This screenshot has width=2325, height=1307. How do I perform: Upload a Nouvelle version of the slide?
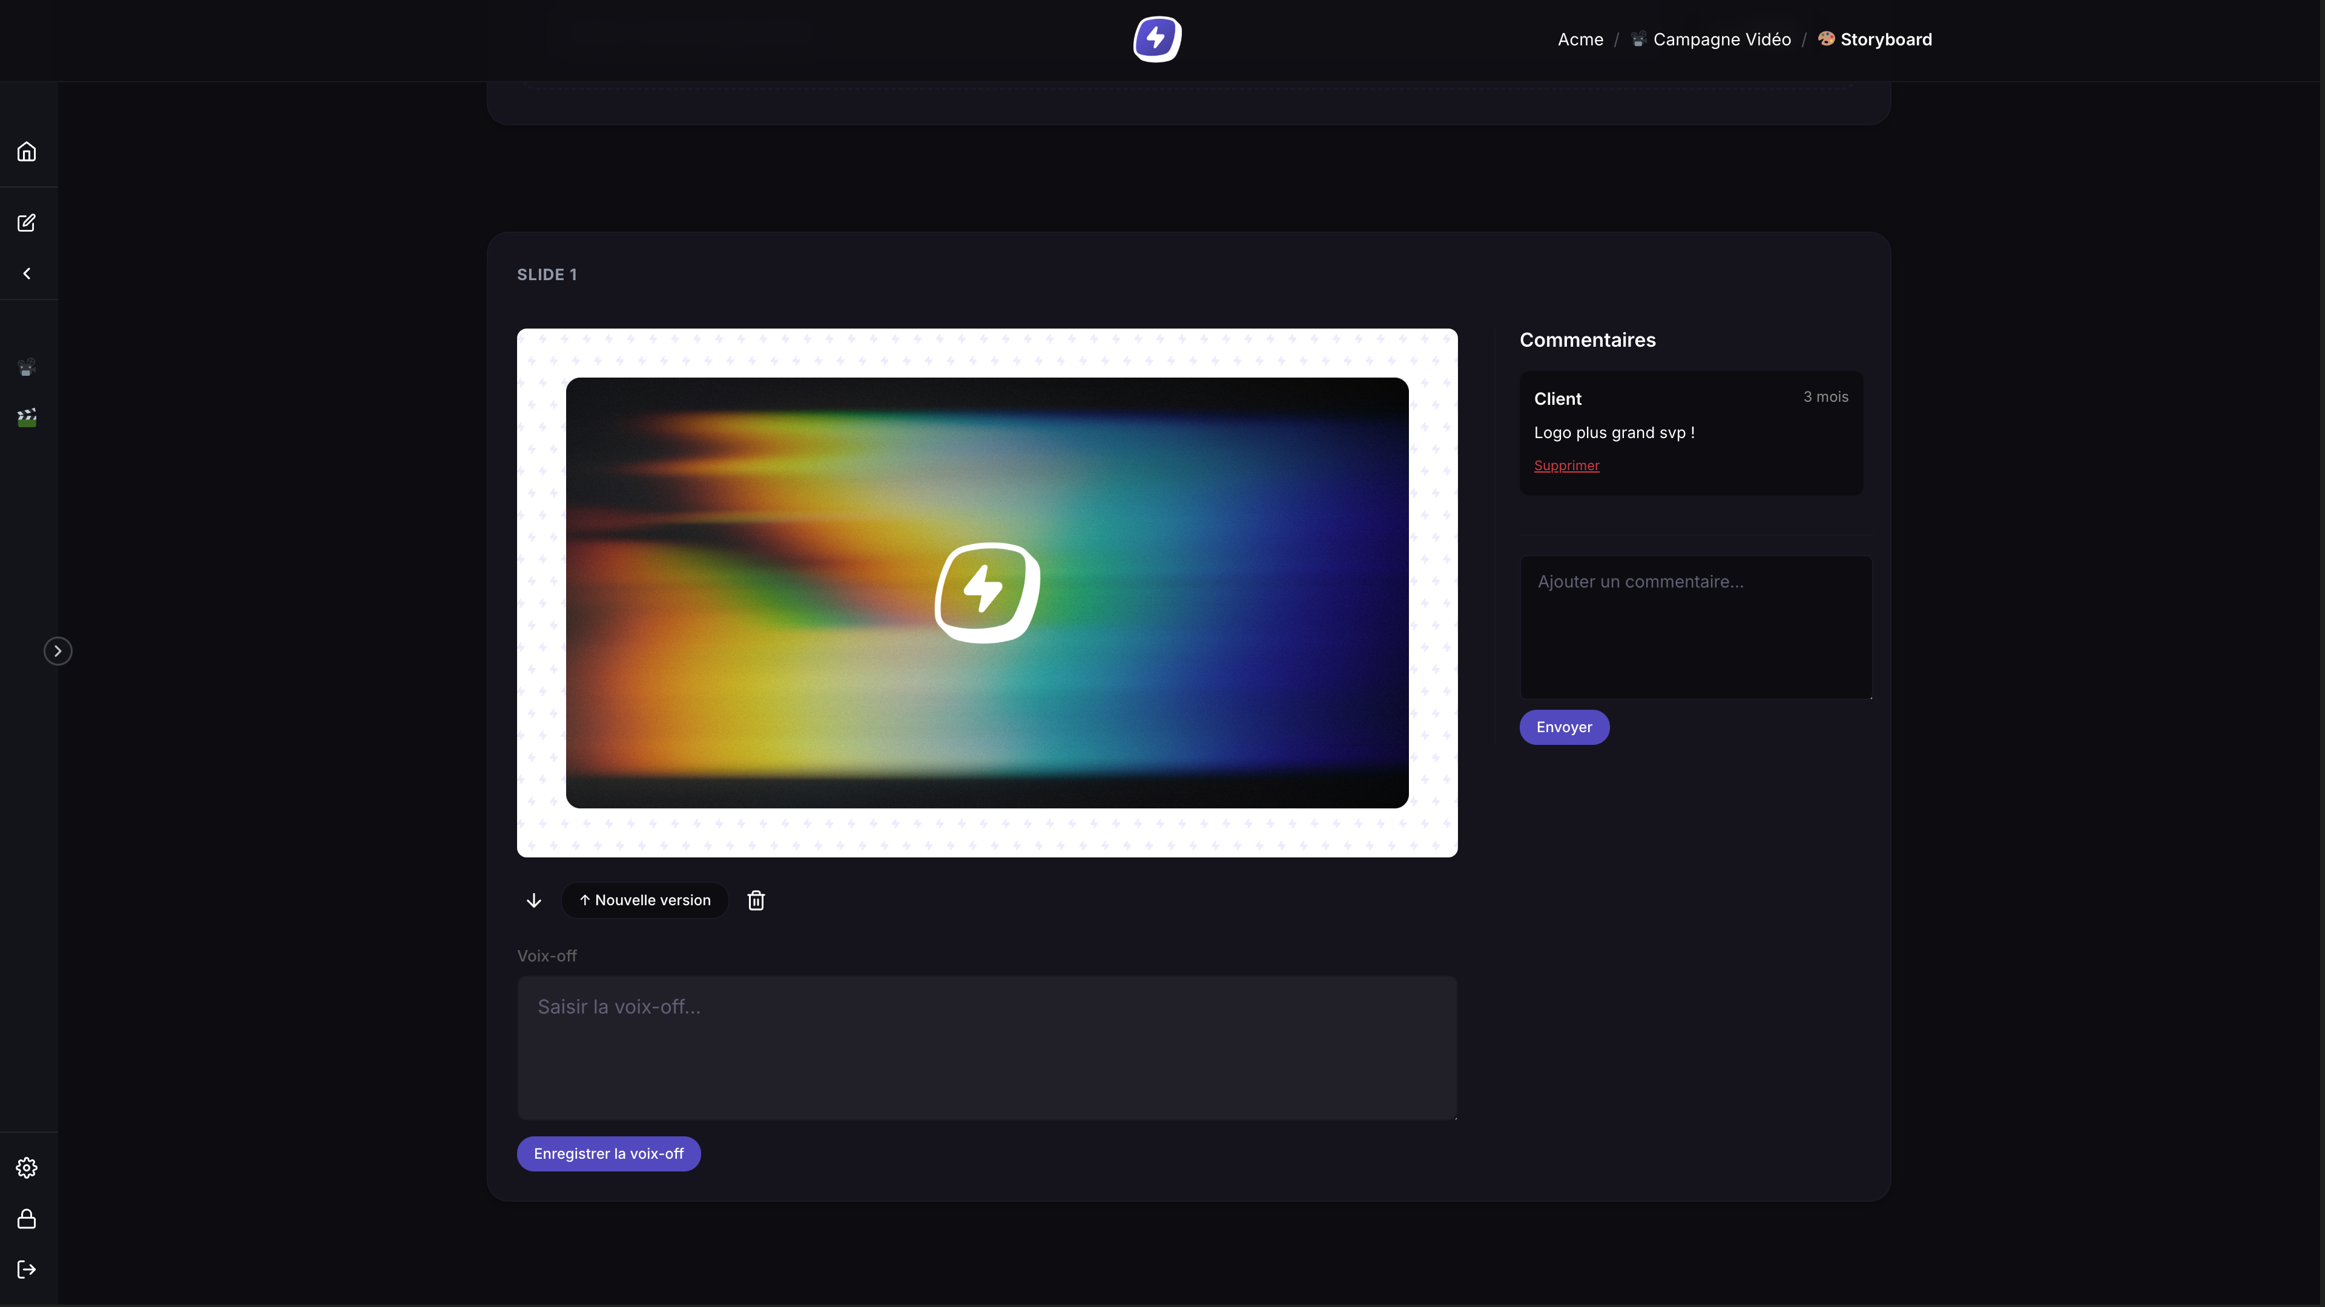coord(644,900)
